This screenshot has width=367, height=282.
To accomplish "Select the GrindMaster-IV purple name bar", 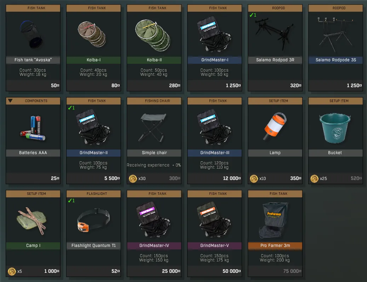I will point(154,246).
